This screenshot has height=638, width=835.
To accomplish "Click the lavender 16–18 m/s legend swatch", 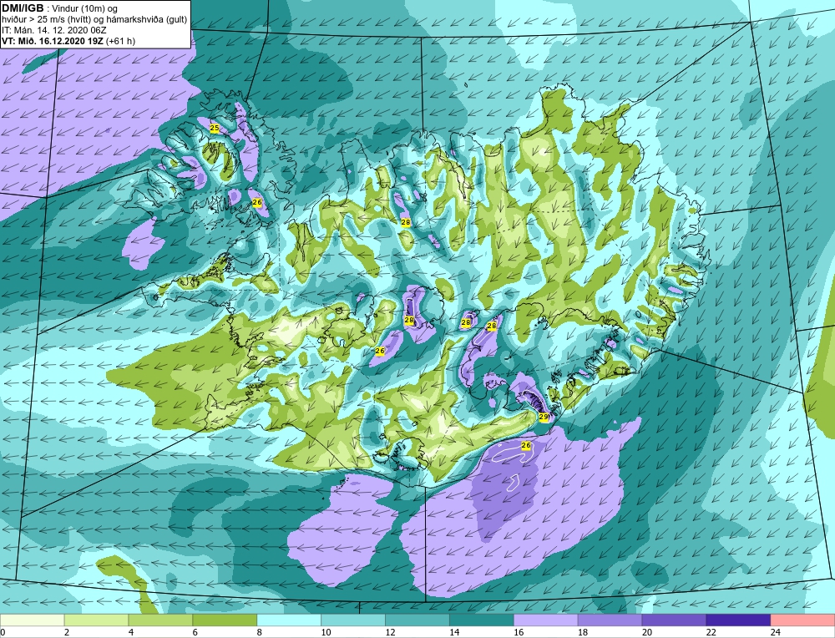I will pyautogui.click(x=546, y=620).
